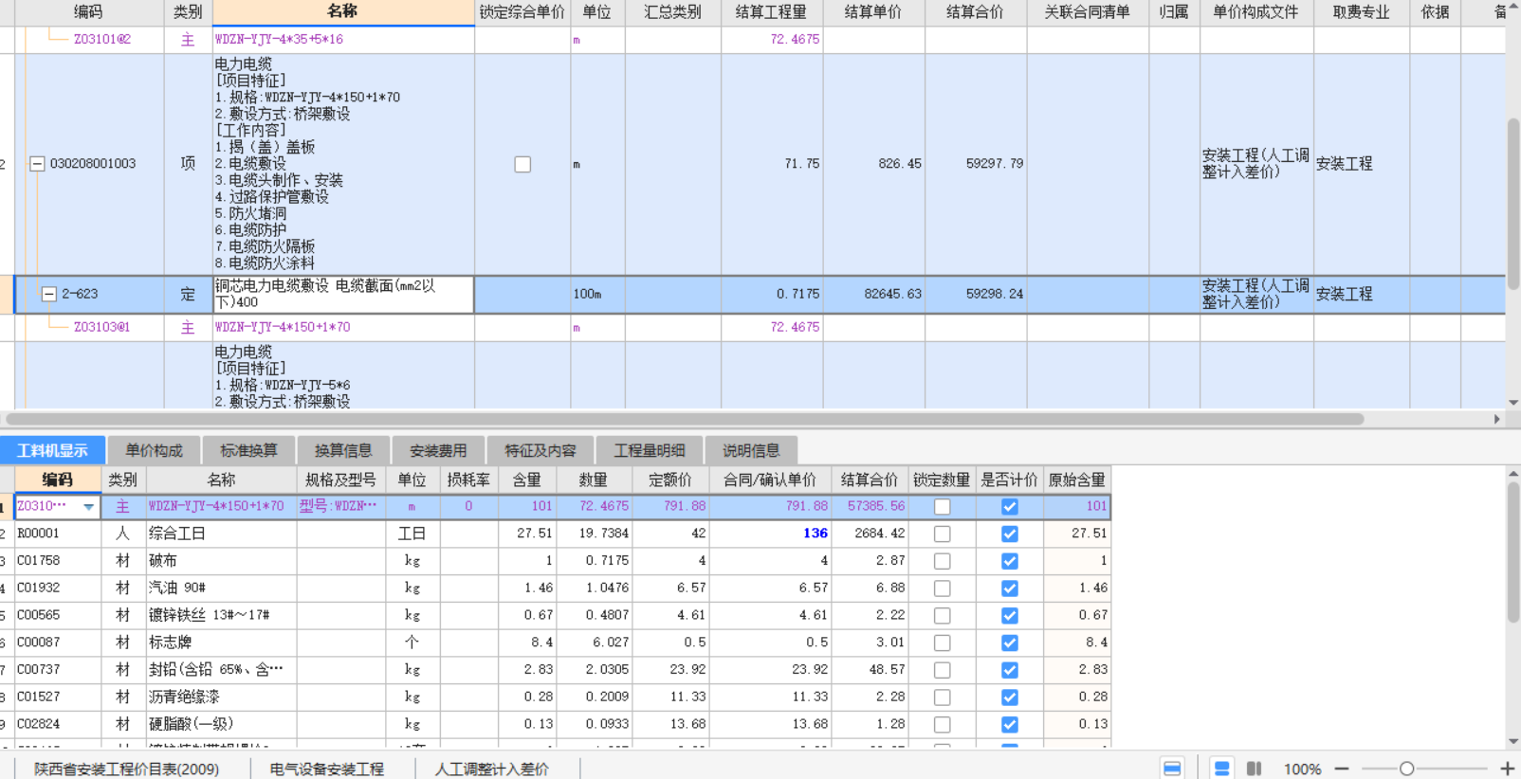Image resolution: width=1521 pixels, height=779 pixels.
Task: Click the 100% zoom percentage label
Action: [x=1302, y=769]
